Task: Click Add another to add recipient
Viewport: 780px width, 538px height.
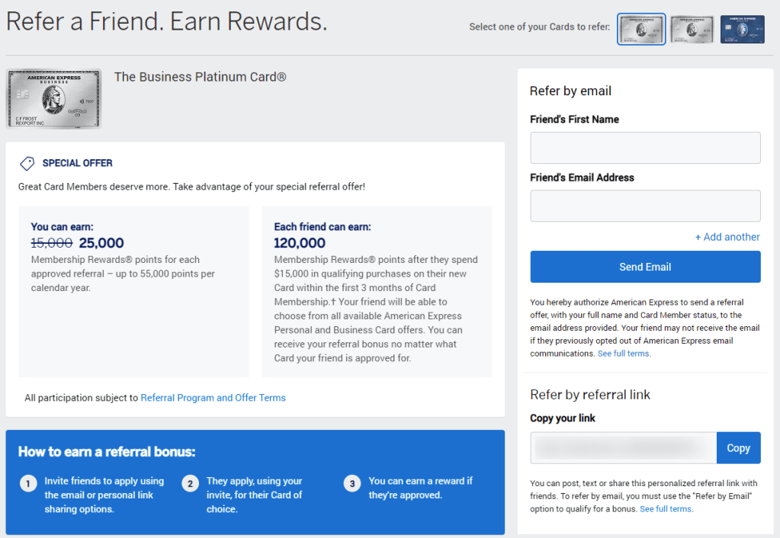Action: [727, 236]
